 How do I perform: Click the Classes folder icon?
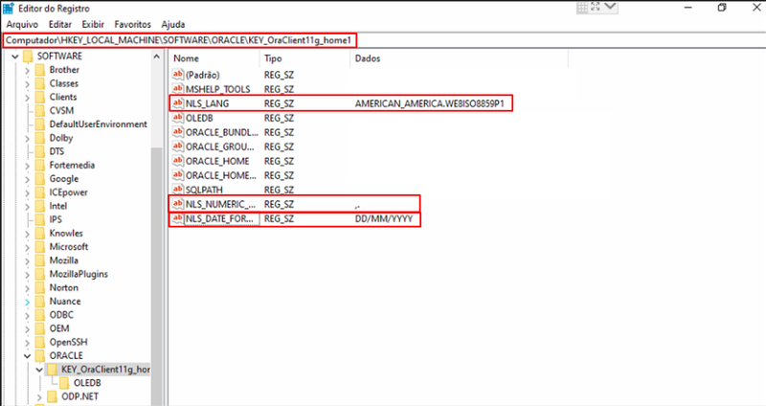click(x=40, y=83)
